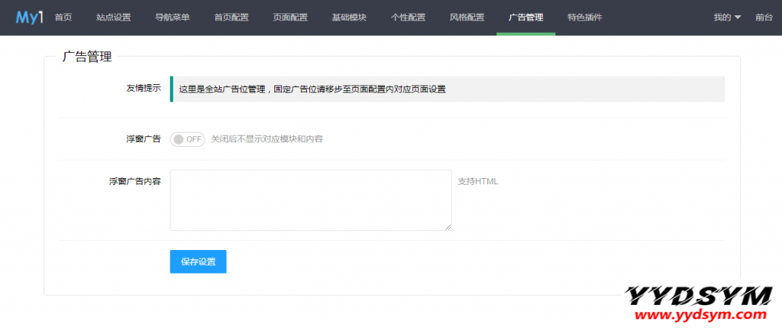
Task: Click the My1 logo icon
Action: pos(29,17)
